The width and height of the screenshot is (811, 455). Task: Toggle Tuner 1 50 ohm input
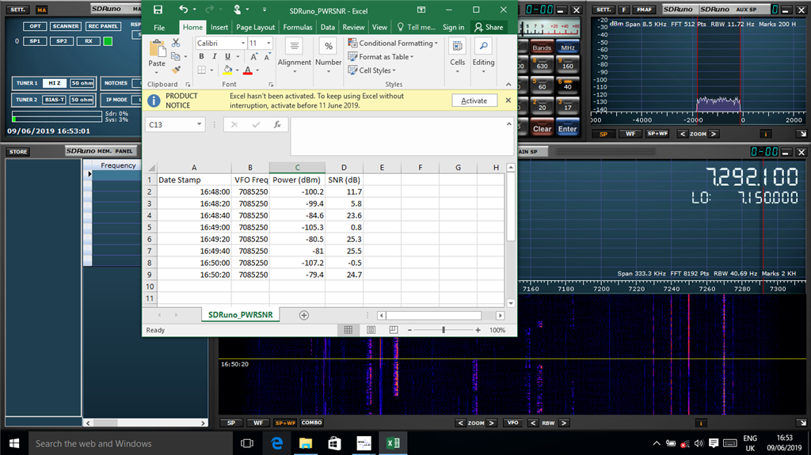82,83
